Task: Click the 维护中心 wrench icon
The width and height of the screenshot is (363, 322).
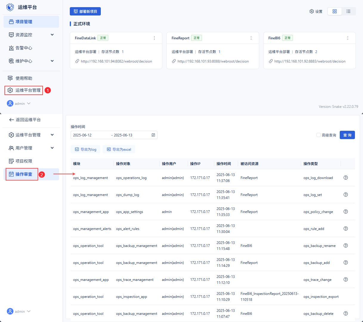Action: click(11, 61)
